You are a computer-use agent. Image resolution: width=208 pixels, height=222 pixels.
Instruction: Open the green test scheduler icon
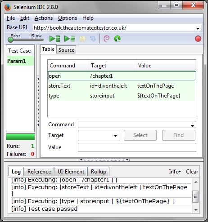point(118,39)
